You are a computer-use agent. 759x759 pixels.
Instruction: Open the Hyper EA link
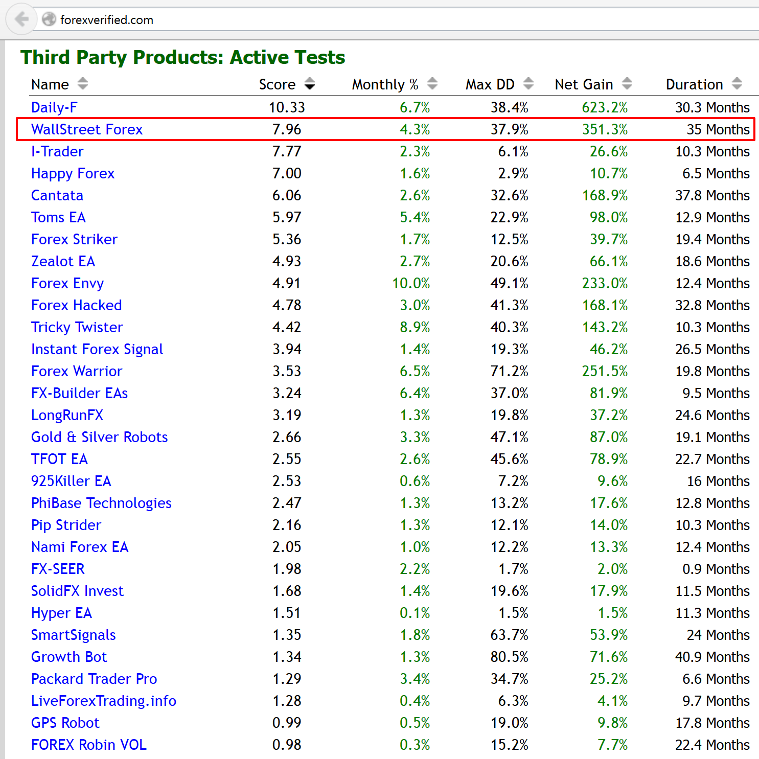[x=61, y=613]
